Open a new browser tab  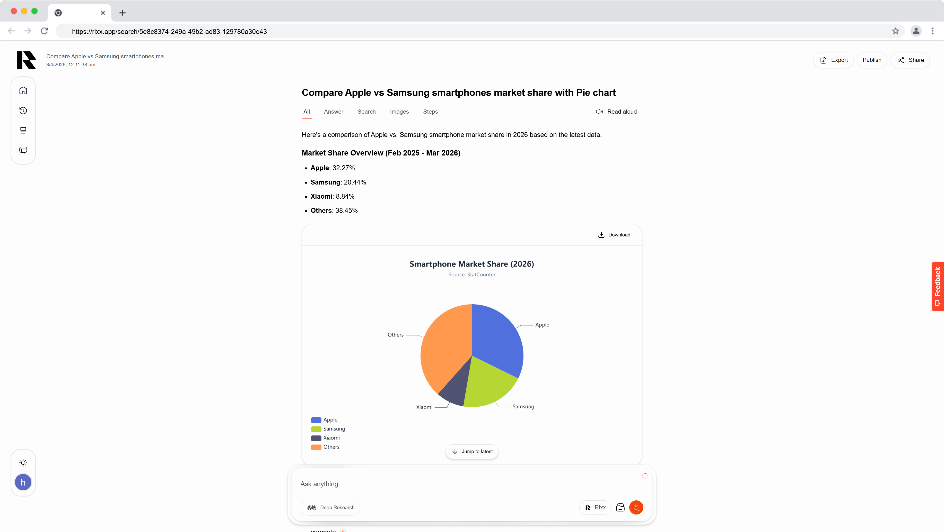pyautogui.click(x=123, y=13)
